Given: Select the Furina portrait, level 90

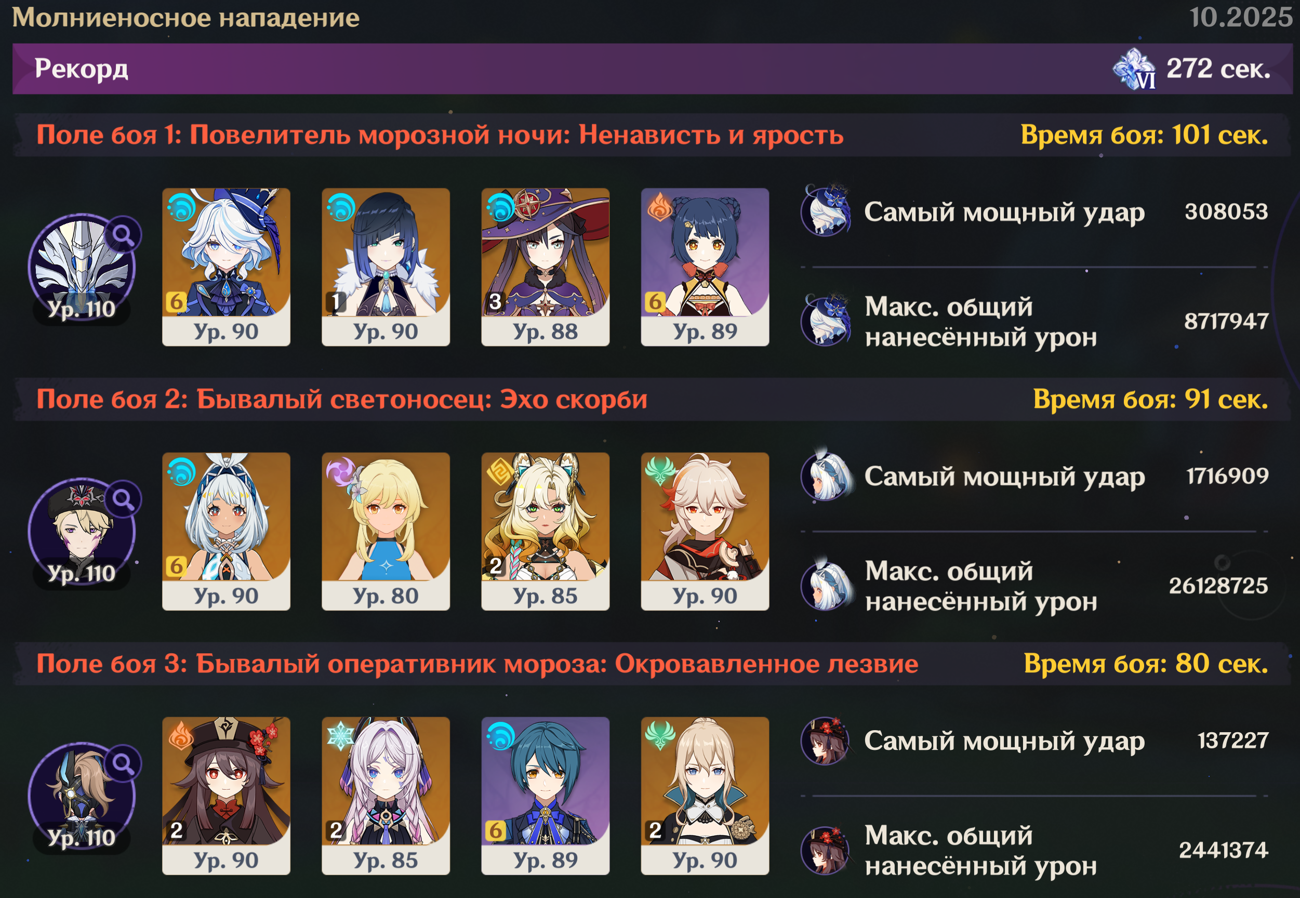Looking at the screenshot, I should (226, 267).
